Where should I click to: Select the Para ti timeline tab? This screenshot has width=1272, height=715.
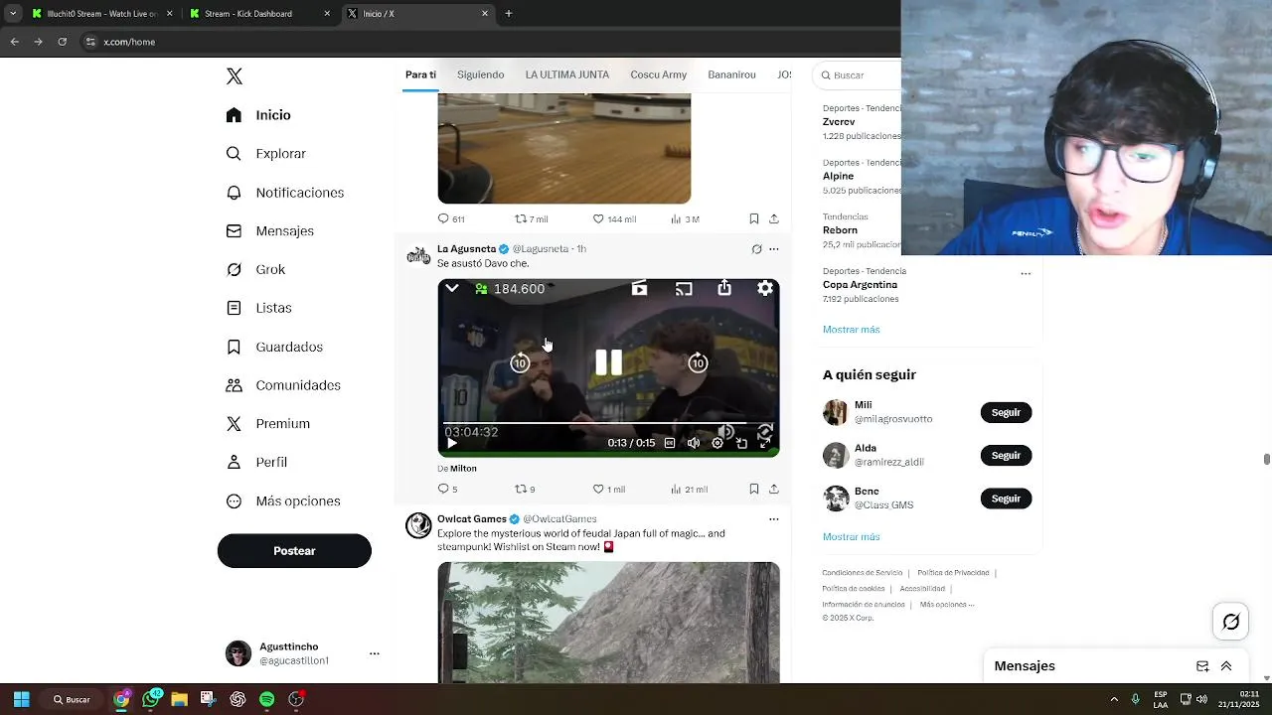(420, 74)
